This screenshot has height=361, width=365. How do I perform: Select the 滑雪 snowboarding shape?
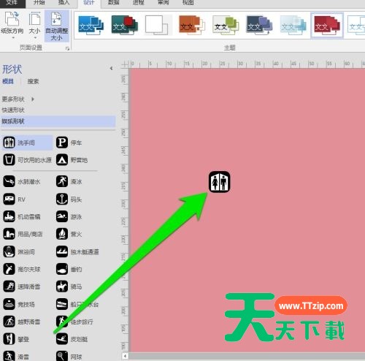click(x=16, y=356)
